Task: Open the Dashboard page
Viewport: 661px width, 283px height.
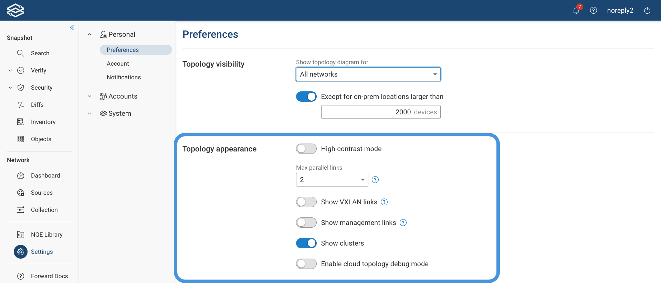Action: click(x=45, y=176)
